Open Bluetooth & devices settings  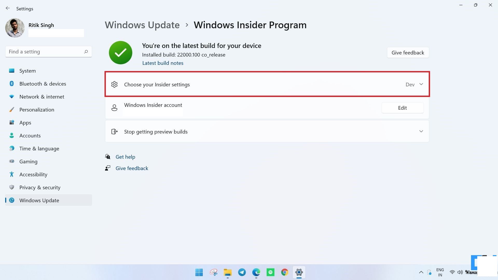click(x=43, y=83)
